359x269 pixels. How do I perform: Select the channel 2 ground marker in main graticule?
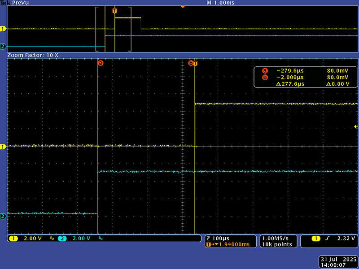pyautogui.click(x=3, y=216)
